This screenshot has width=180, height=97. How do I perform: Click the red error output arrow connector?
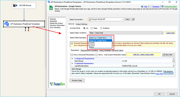(x=28, y=29)
